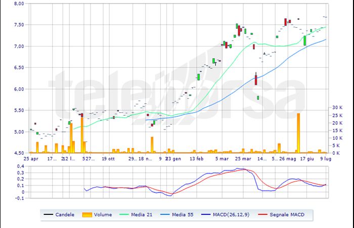Click the 0,4 MACD axis label

[20, 166]
